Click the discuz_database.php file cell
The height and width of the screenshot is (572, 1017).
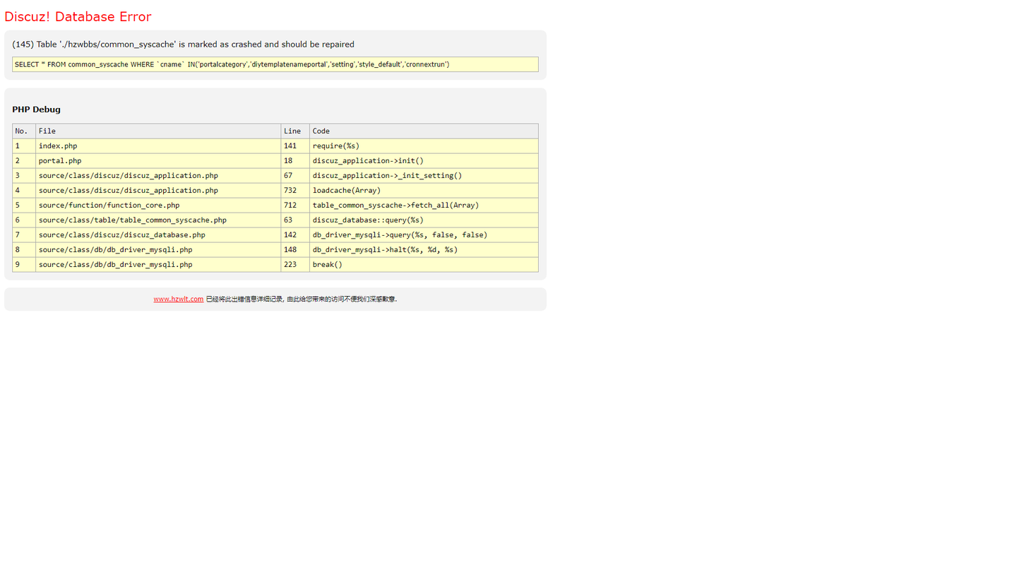158,235
